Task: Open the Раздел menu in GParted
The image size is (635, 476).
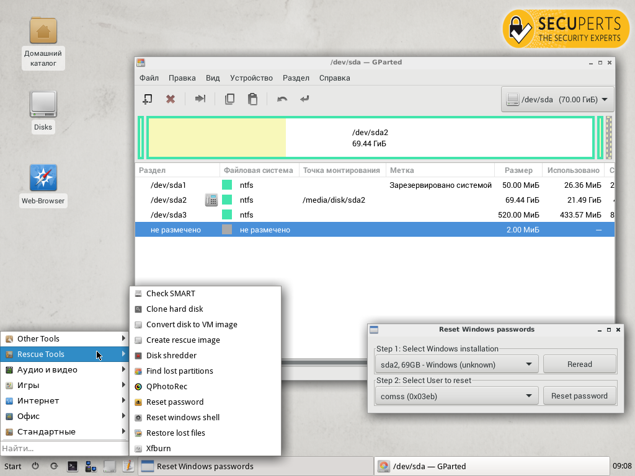Action: point(296,78)
